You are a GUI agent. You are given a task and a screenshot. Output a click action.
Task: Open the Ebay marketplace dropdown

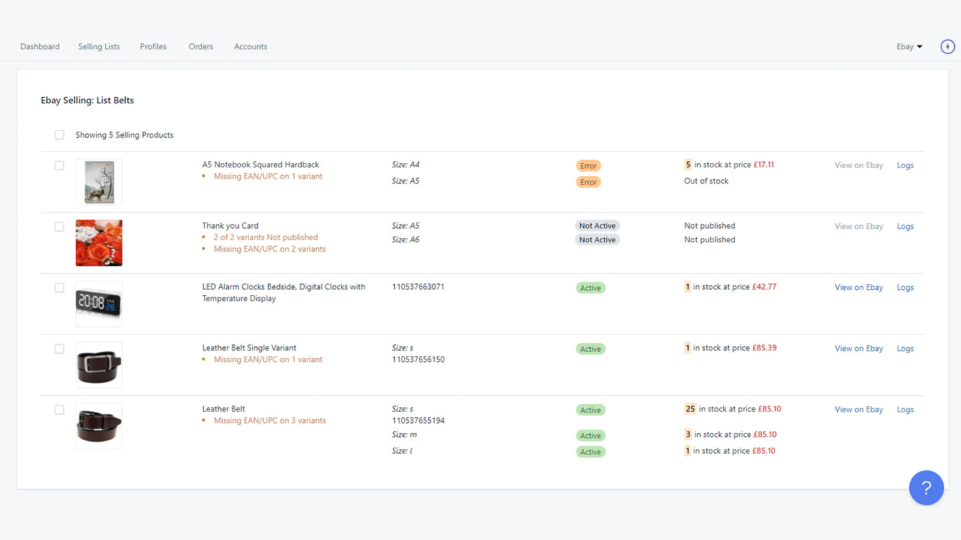click(909, 47)
